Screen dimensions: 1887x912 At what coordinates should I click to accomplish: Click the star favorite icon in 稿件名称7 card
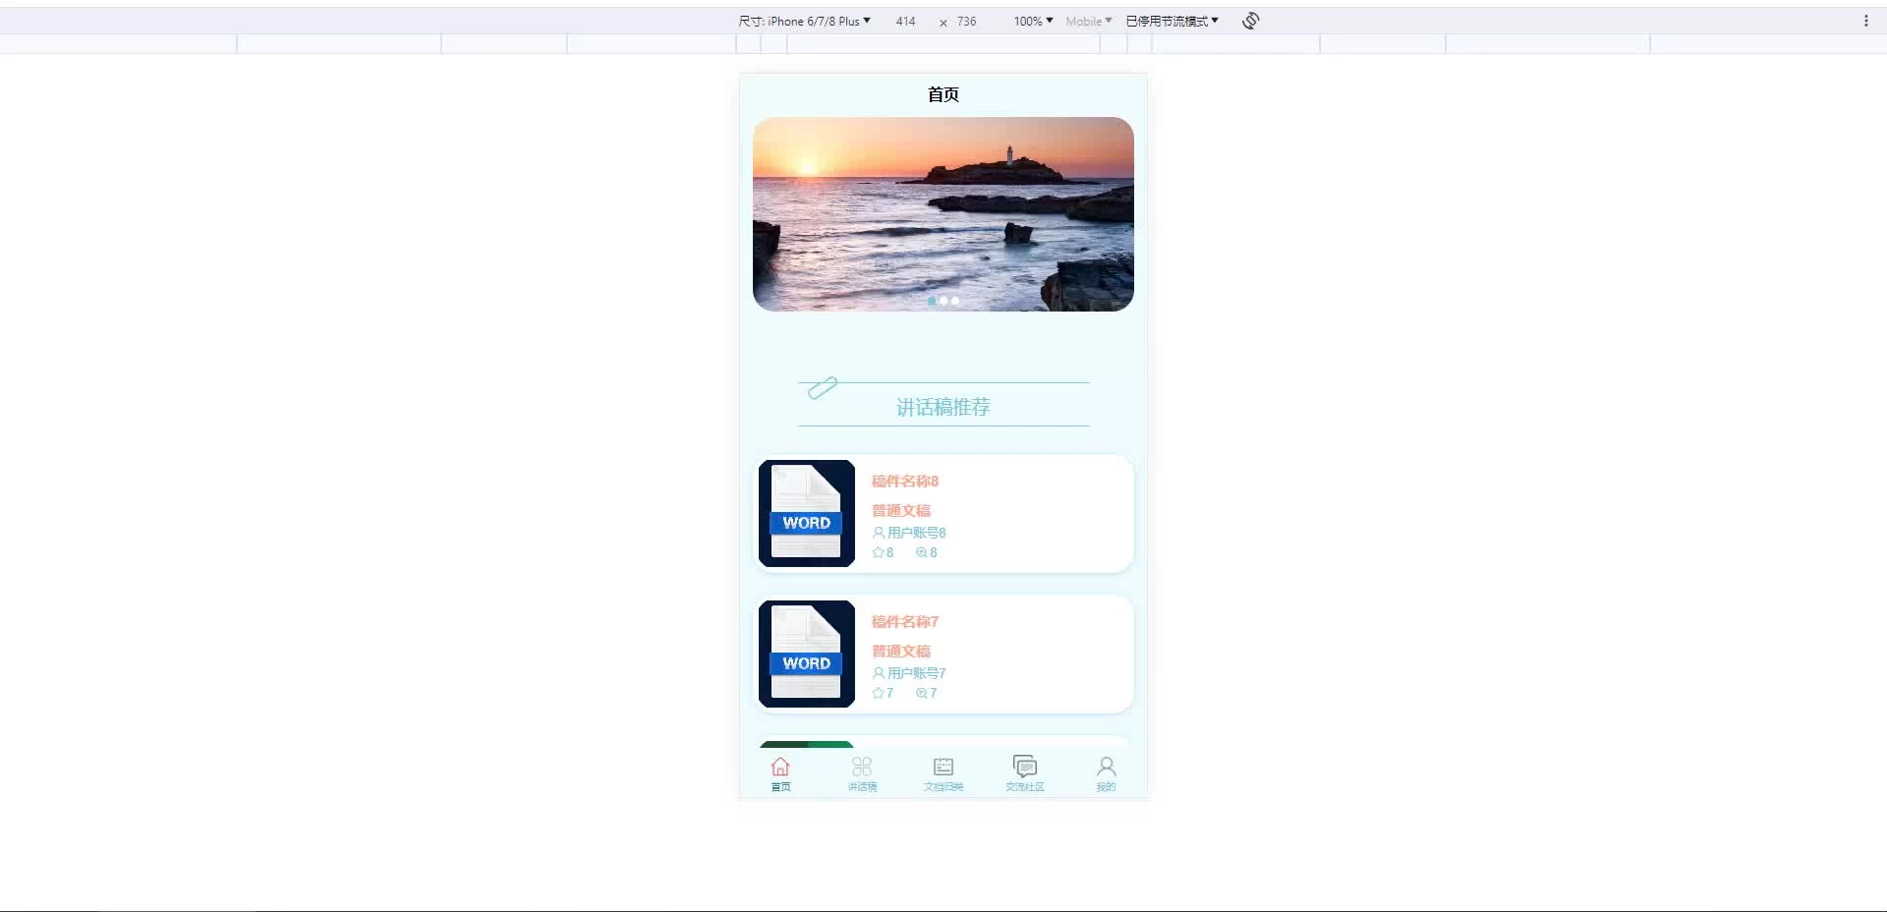click(878, 693)
